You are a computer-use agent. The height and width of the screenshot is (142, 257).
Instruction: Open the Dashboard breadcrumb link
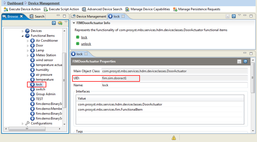[x=15, y=3]
